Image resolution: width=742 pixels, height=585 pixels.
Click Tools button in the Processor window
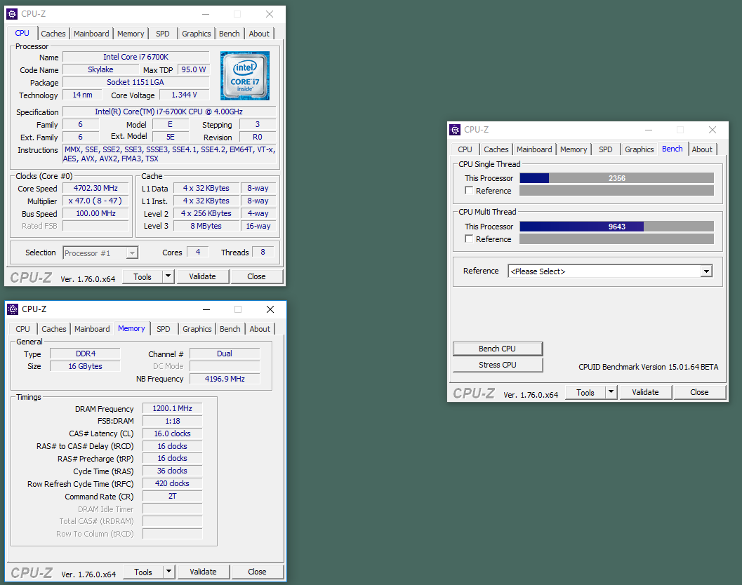tap(143, 276)
